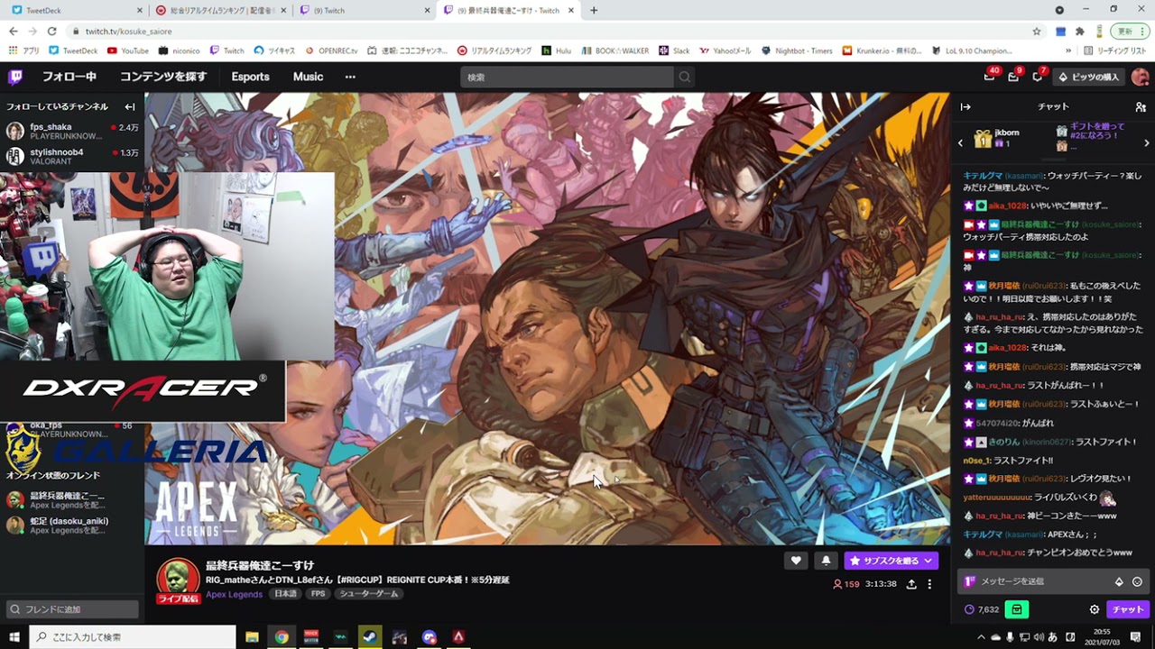Open the user profile avatar menu
This screenshot has height=649, width=1155.
tap(1140, 77)
